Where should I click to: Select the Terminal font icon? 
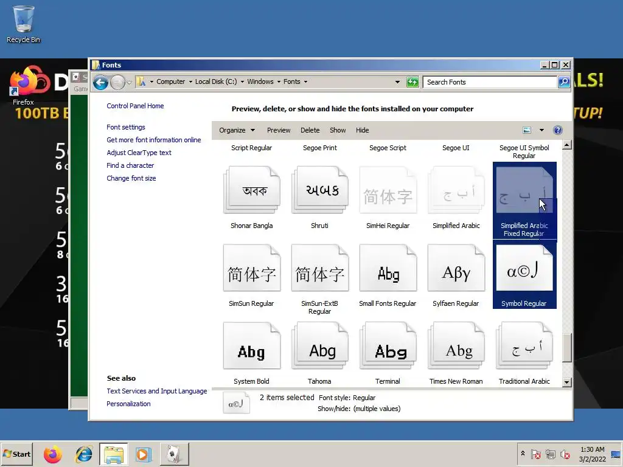388,346
